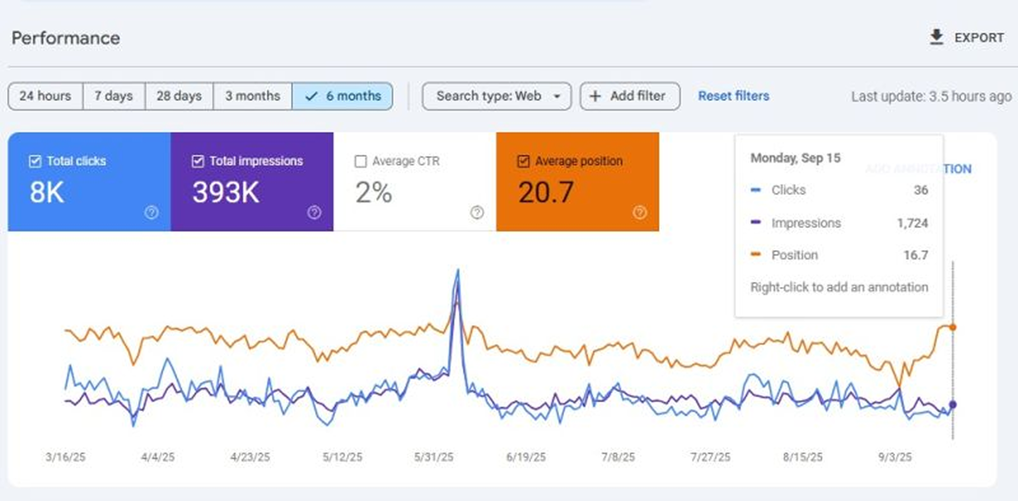
Task: Select the 6 months range tab
Action: (x=342, y=96)
